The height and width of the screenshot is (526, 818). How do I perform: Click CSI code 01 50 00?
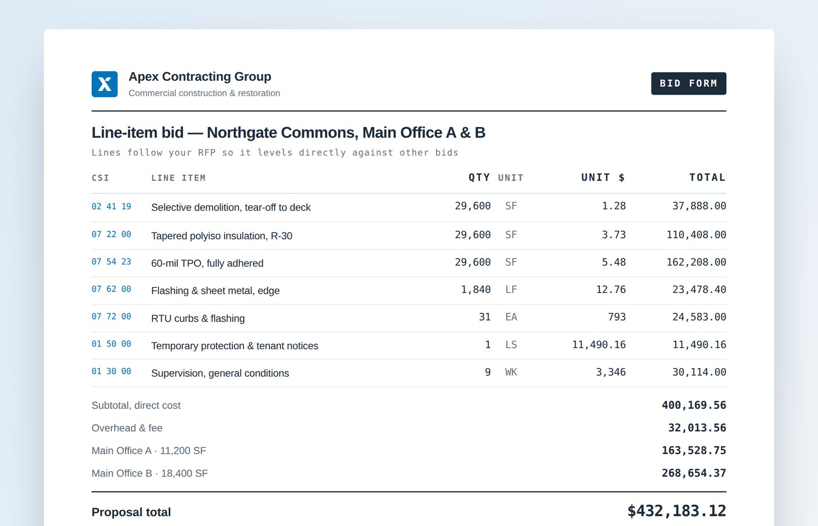tap(111, 344)
